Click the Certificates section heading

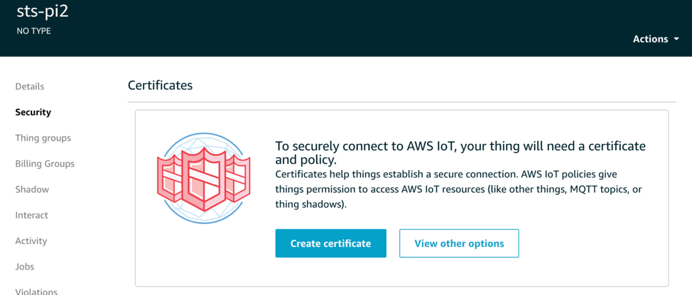click(160, 85)
